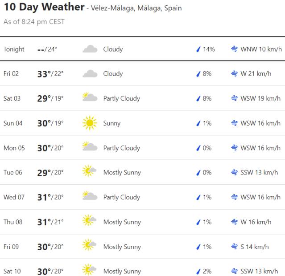Click the partly cloudy icon for Wed 07
The height and width of the screenshot is (276, 285).
90,197
